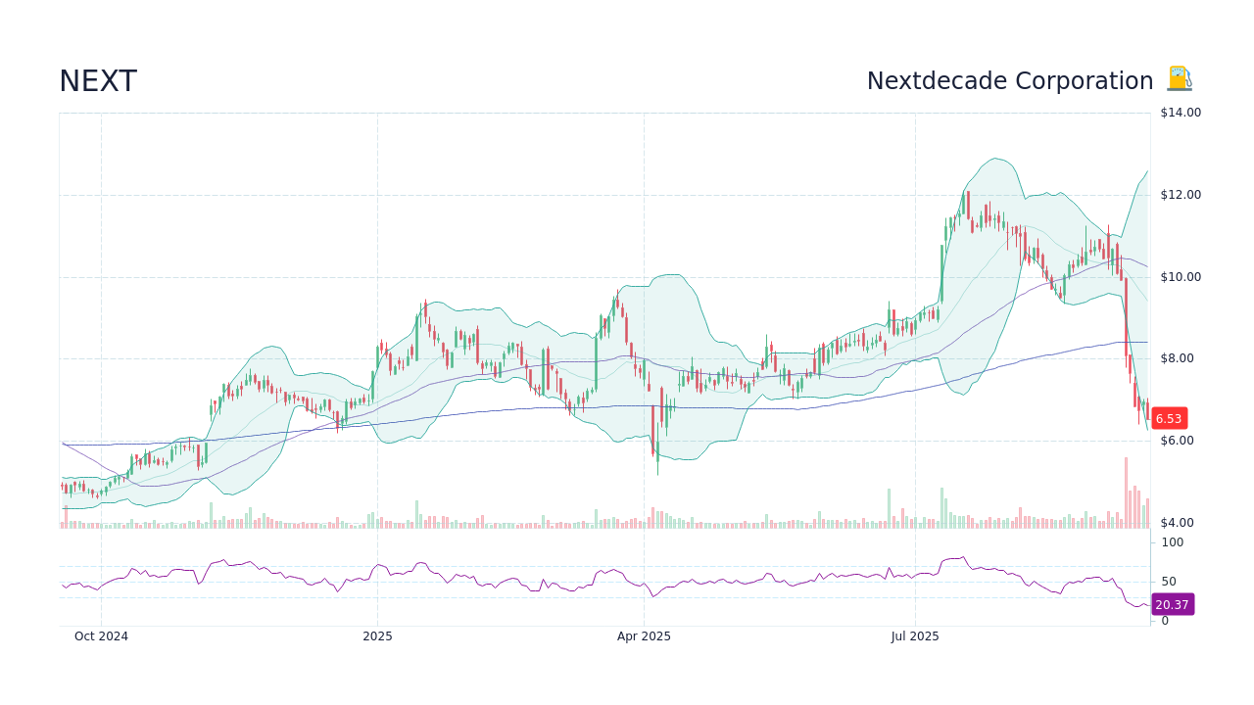Click the $4.00 axis price label
Viewport: 1254px width, 705px height.
[1177, 522]
